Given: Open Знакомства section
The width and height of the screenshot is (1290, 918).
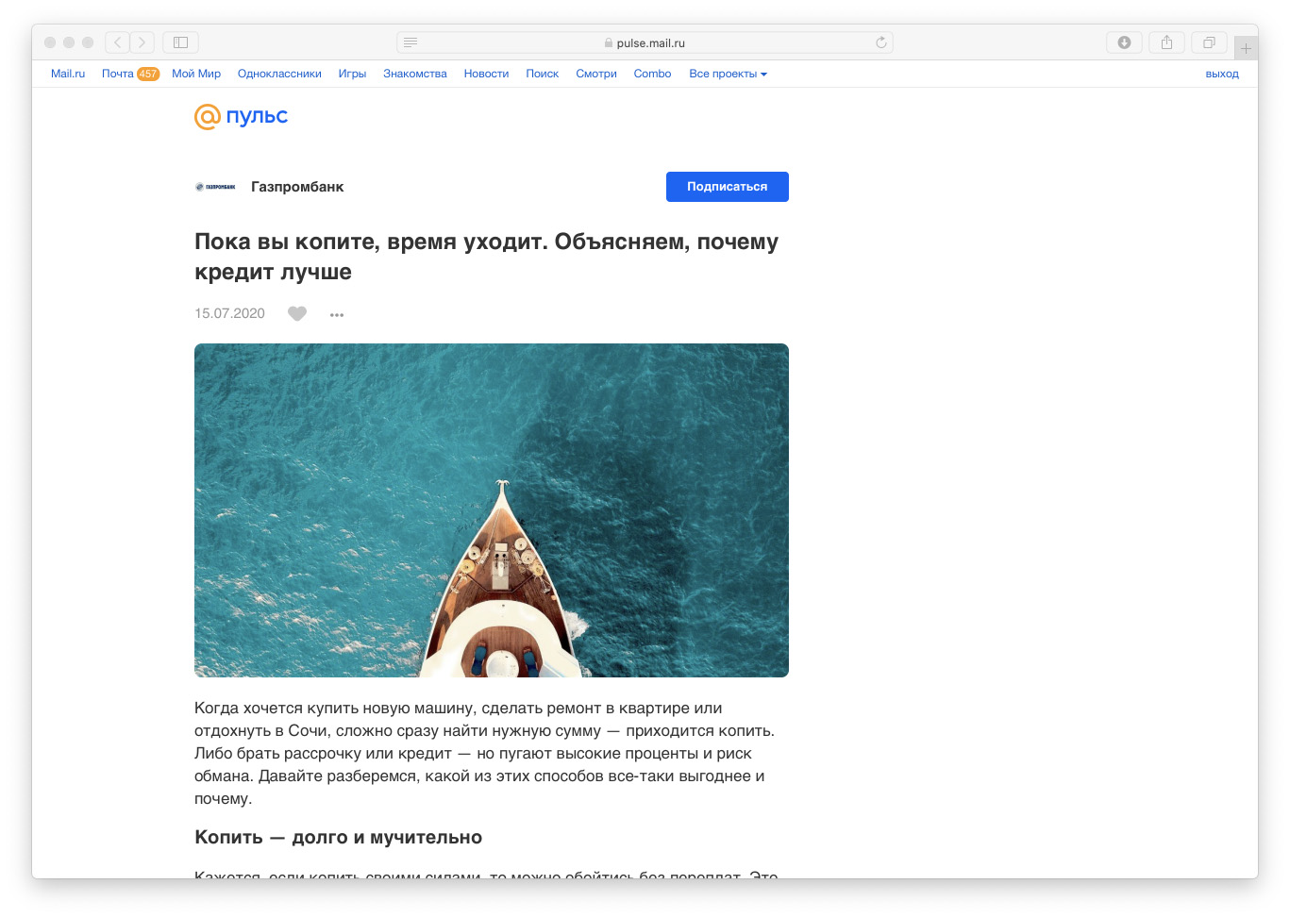Looking at the screenshot, I should click(415, 74).
